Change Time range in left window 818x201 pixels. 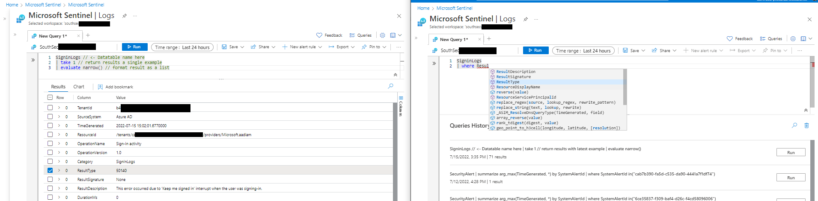click(182, 47)
